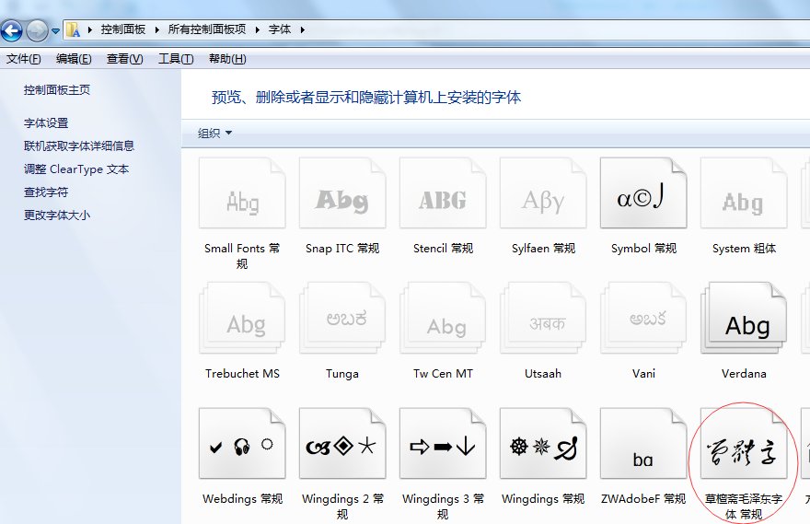Select the Utsaah font family icon

(x=543, y=319)
